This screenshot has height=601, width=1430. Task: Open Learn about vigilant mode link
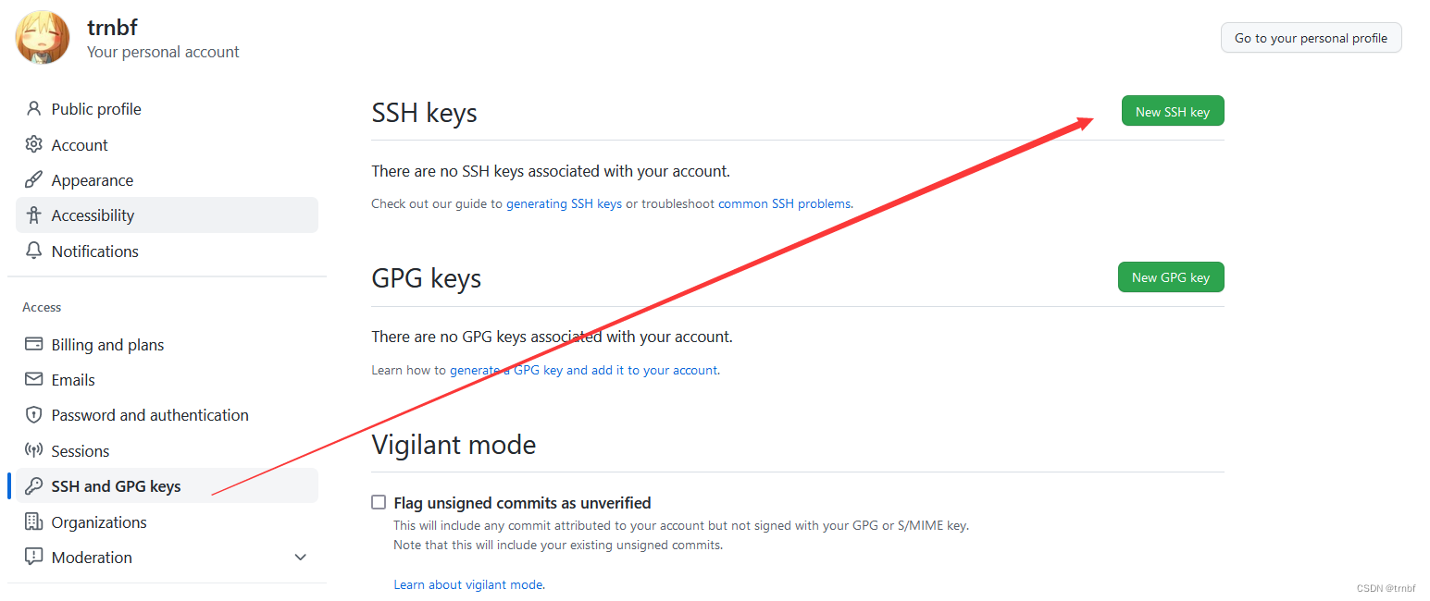click(x=468, y=584)
